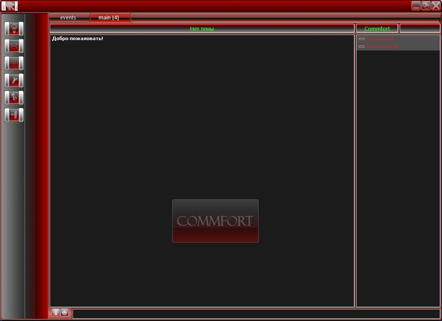Switch to the events tab
The image size is (442, 321).
[69, 17]
